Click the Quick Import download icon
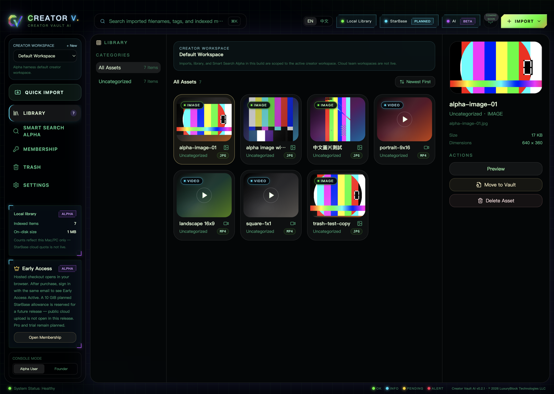This screenshot has height=394, width=554. click(x=18, y=92)
